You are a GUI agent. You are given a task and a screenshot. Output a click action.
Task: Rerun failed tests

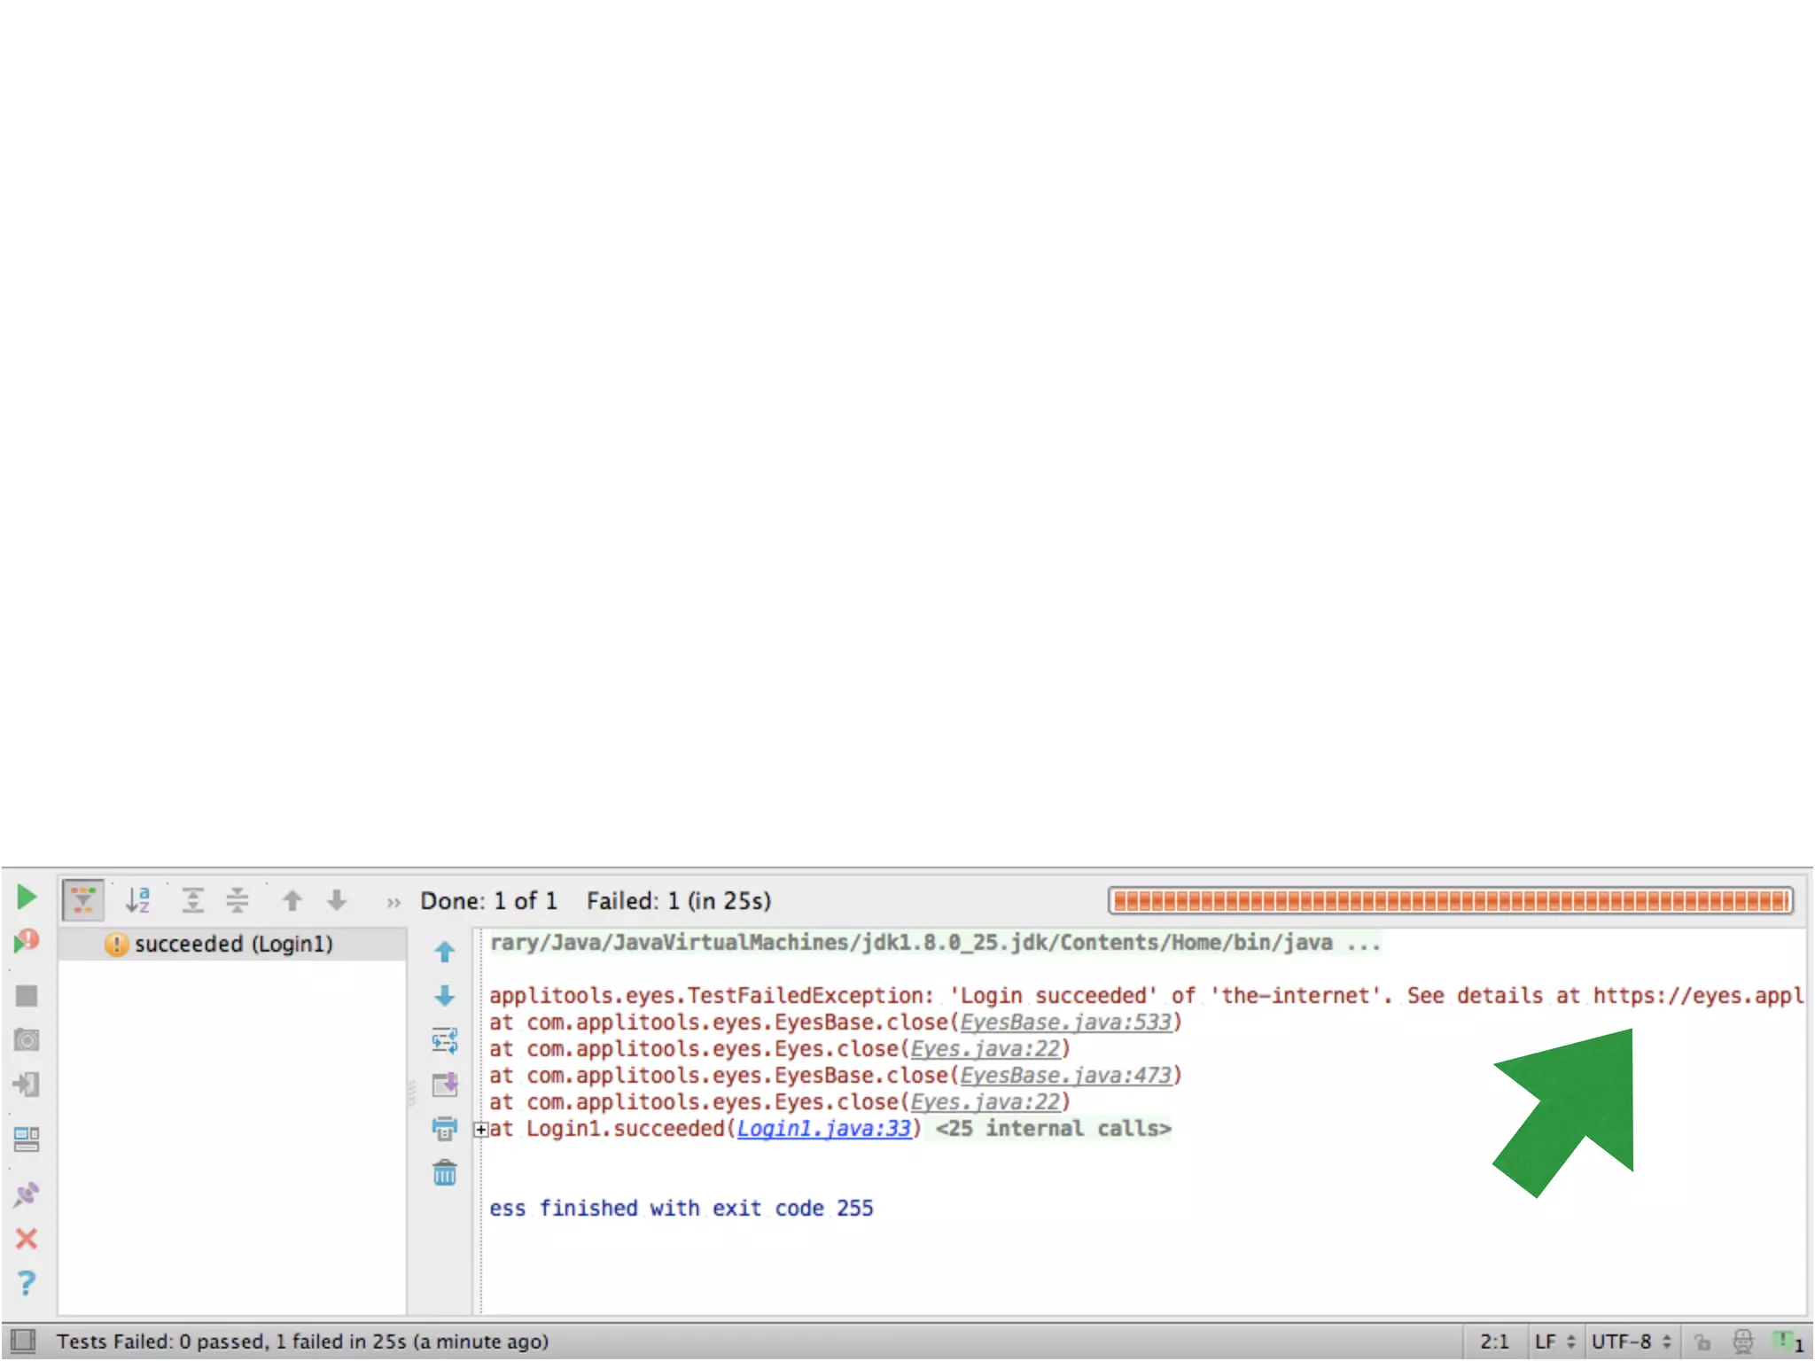(27, 941)
